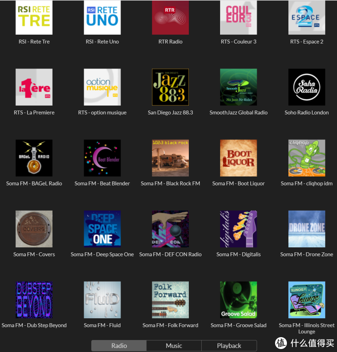Click the 'Soma FM - BAGeL Radio' label

coord(34,183)
